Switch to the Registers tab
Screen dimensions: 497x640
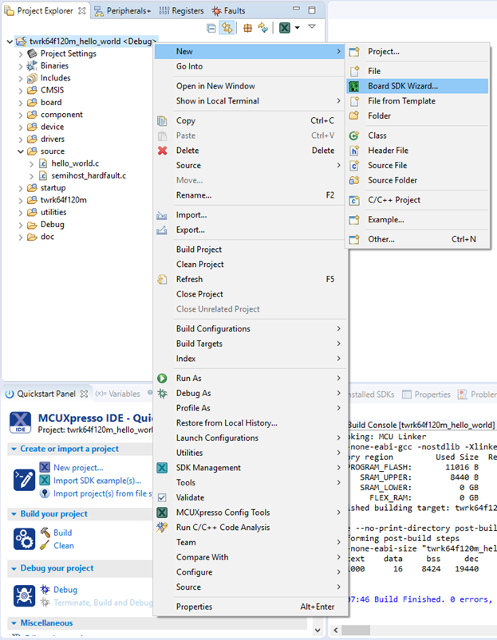[x=181, y=11]
